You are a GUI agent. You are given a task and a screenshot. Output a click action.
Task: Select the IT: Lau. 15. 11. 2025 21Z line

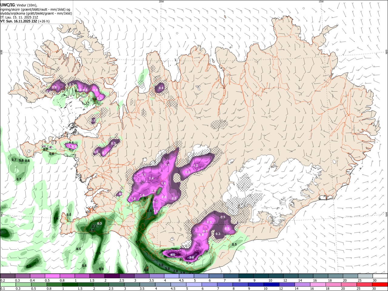coord(19,17)
